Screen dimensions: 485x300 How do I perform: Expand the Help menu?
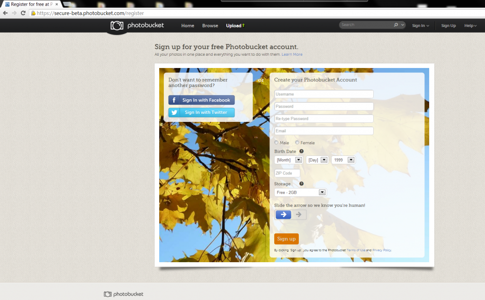[x=470, y=26]
